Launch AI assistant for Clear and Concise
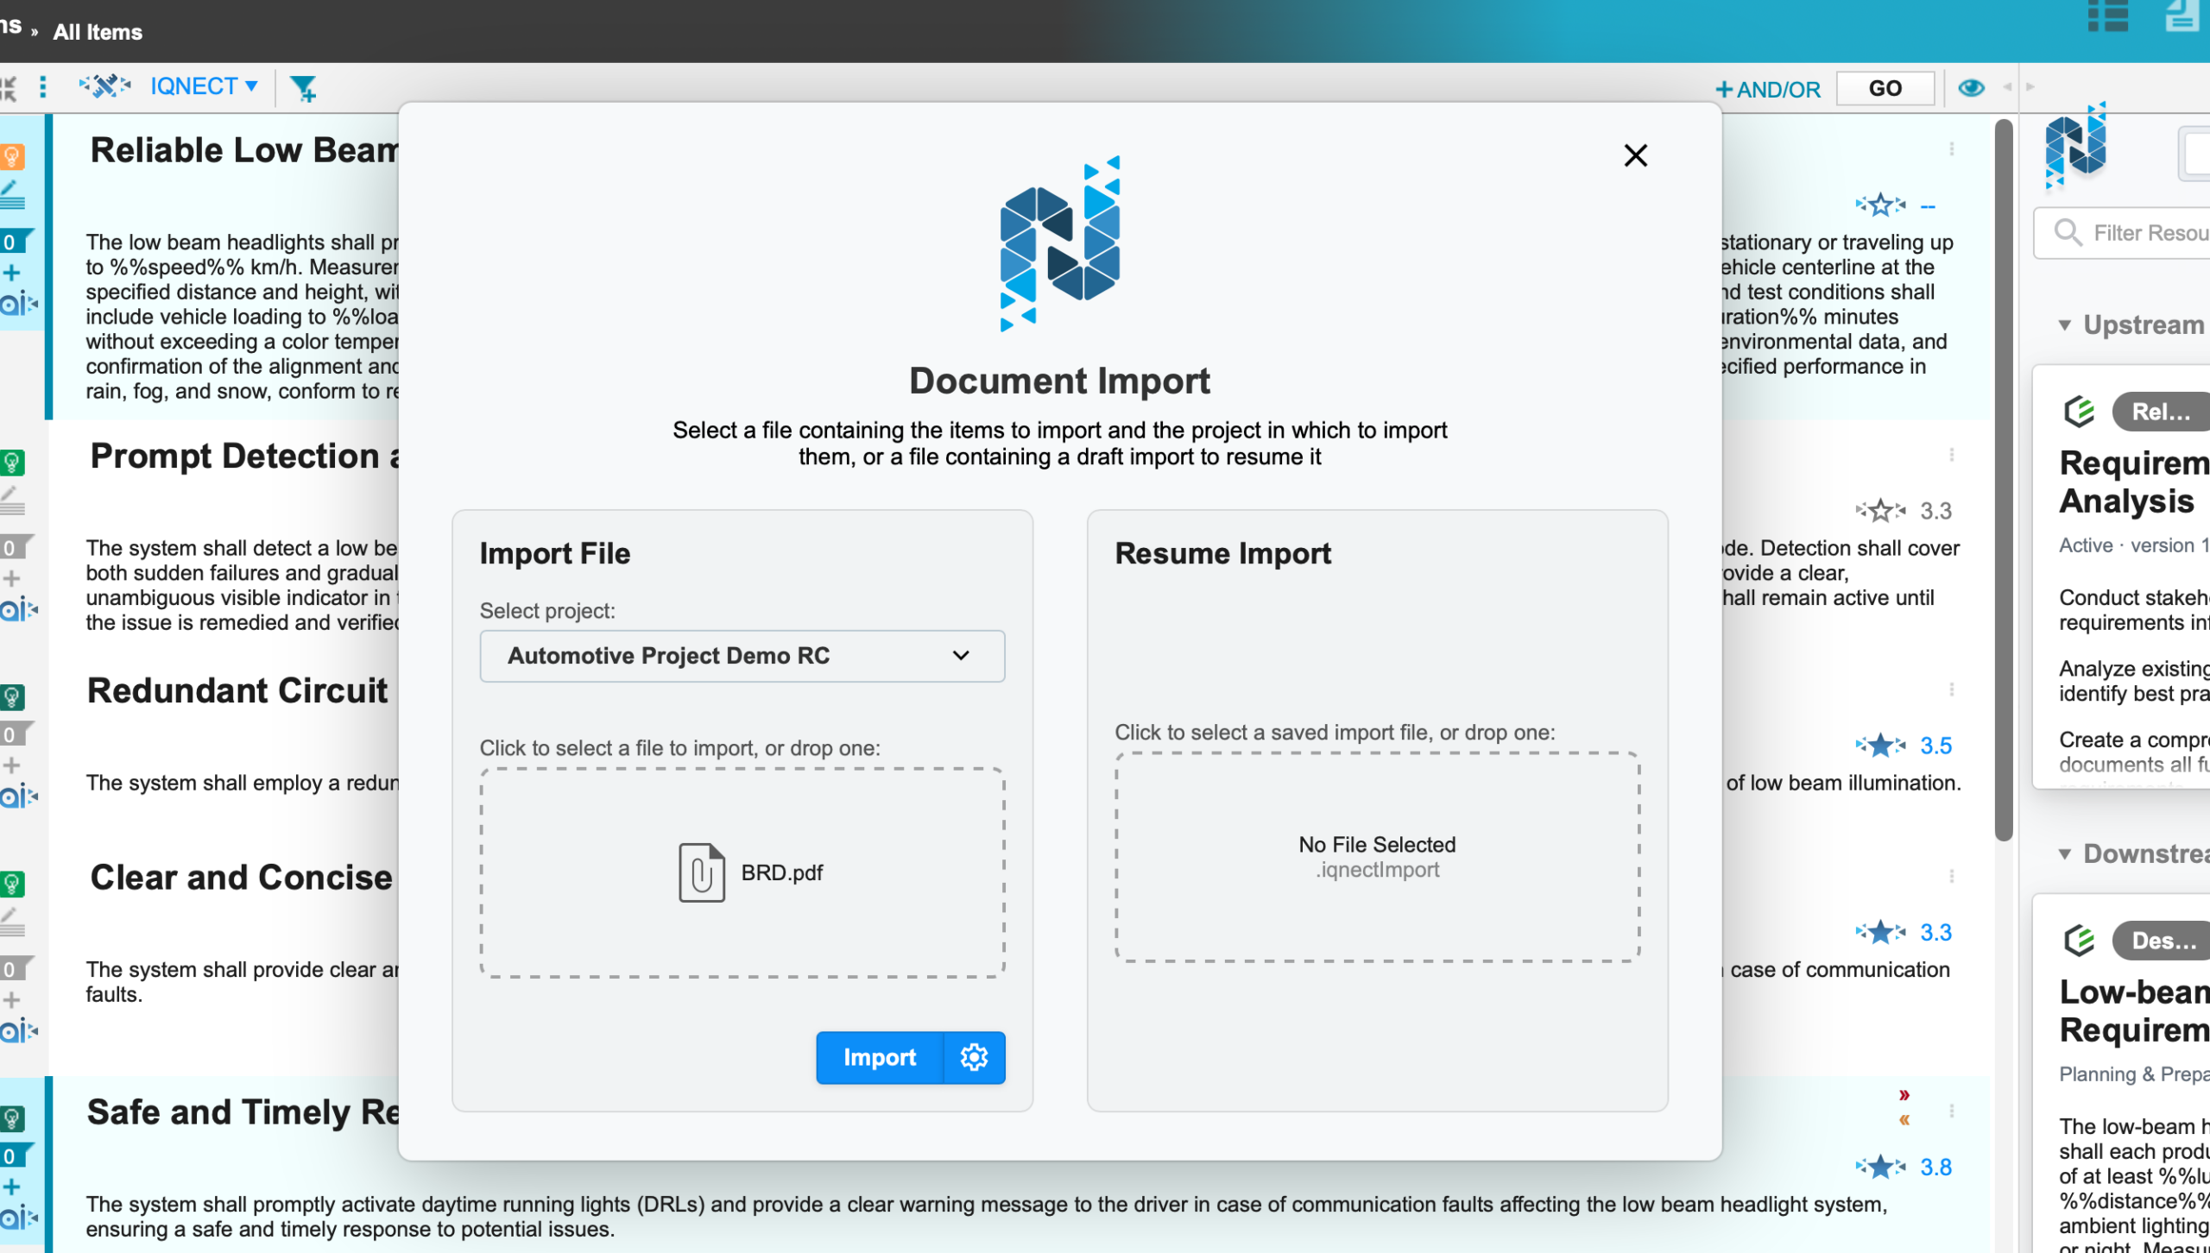Image resolution: width=2210 pixels, height=1253 pixels. click(x=18, y=1031)
